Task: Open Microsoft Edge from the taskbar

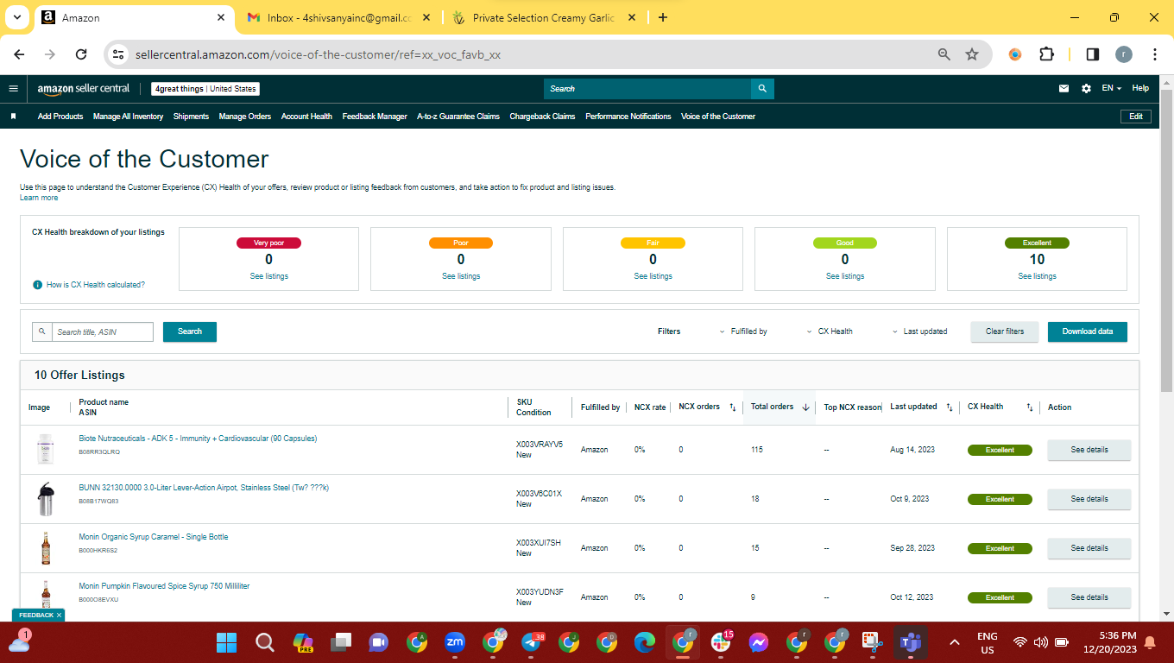Action: [x=645, y=642]
